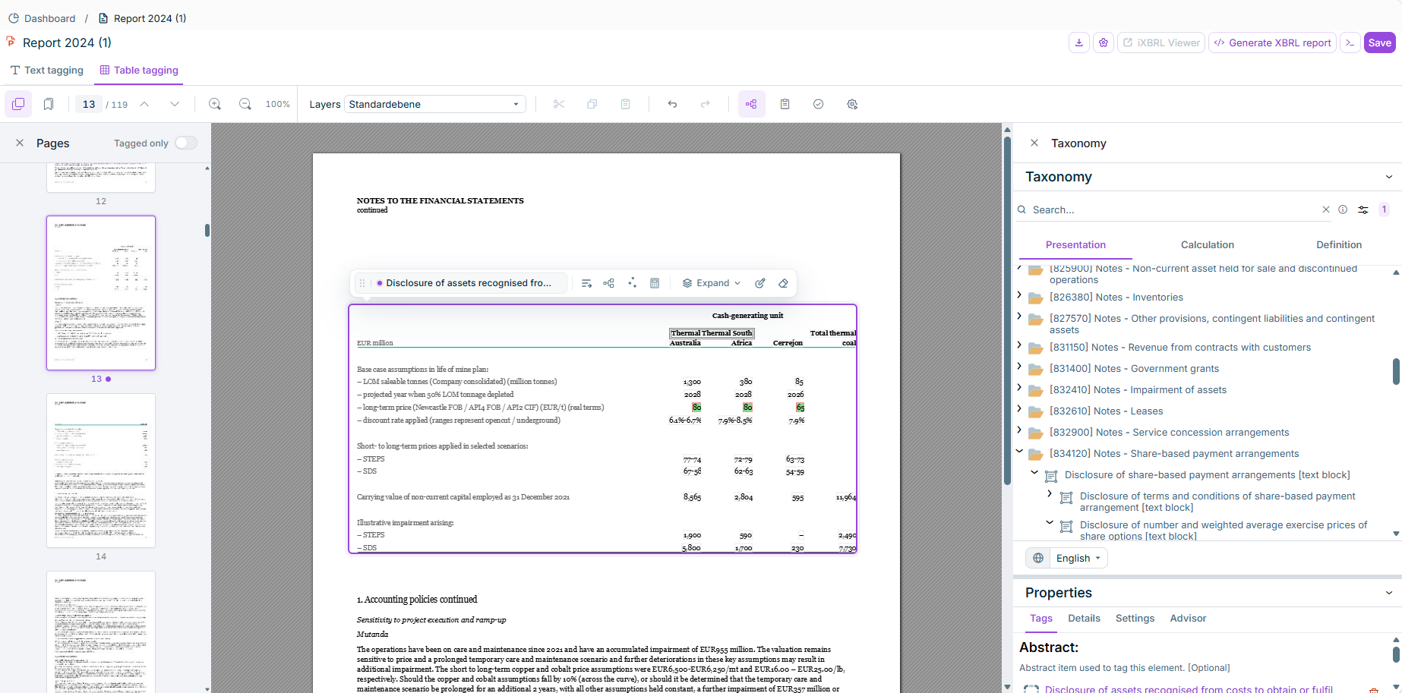
Task: Click the info icon in taxonomy search
Action: 1343,209
